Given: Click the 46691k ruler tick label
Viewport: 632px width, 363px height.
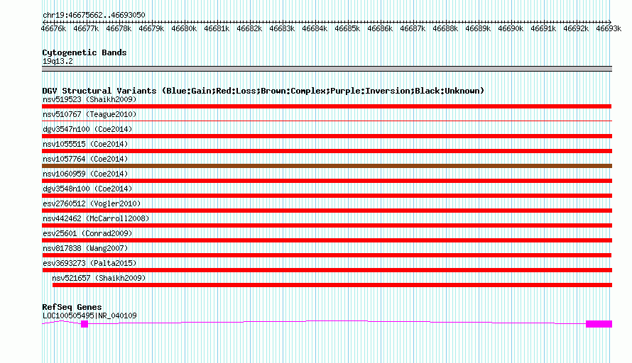Looking at the screenshot, I should [x=543, y=29].
